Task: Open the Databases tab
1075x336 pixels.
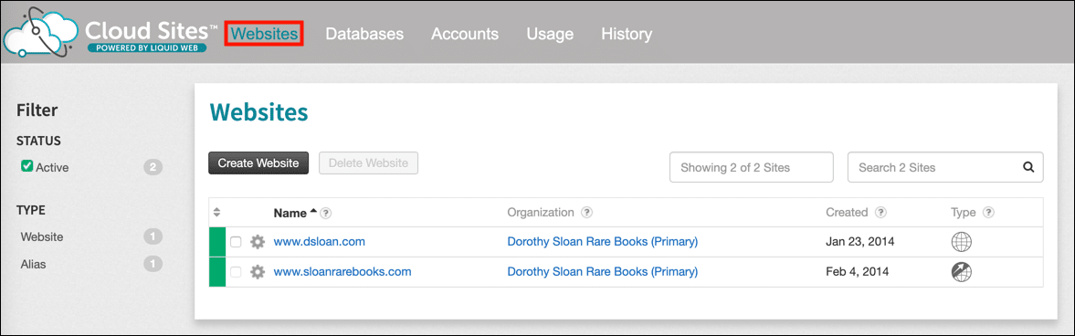Action: point(364,34)
